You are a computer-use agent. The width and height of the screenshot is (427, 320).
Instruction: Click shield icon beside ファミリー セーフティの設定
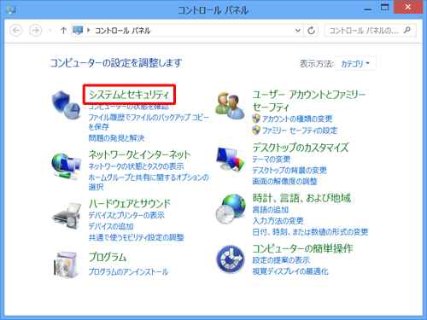(256, 130)
